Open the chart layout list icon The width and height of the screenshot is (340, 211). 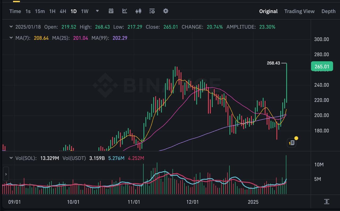click(x=152, y=11)
